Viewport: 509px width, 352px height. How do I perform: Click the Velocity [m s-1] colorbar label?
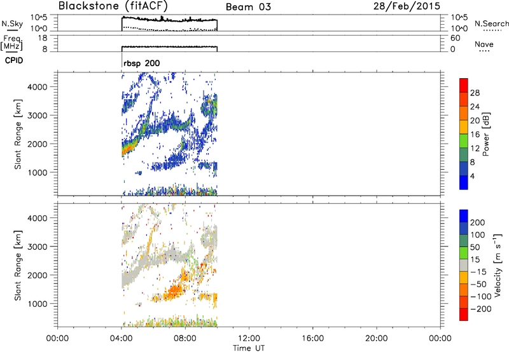pyautogui.click(x=498, y=265)
